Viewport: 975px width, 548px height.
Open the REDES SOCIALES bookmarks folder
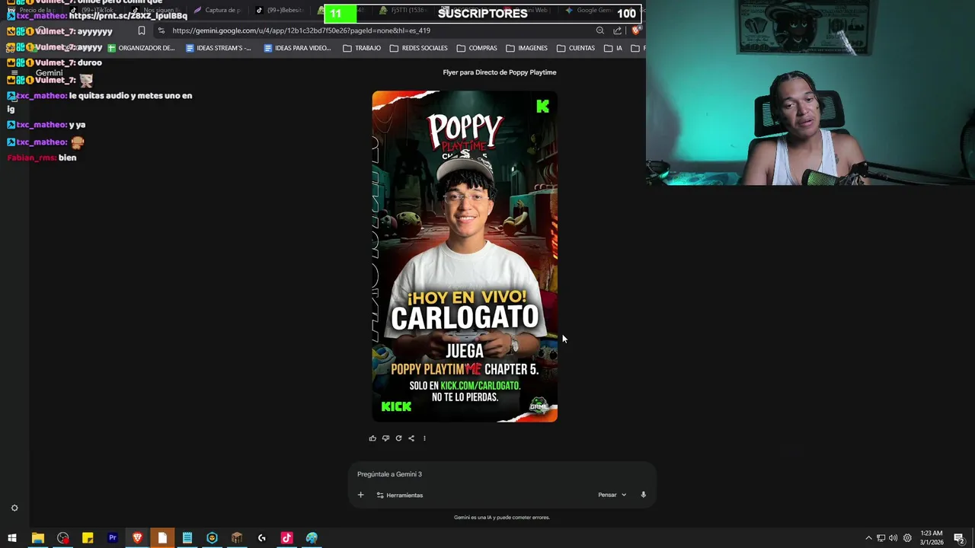[419, 48]
